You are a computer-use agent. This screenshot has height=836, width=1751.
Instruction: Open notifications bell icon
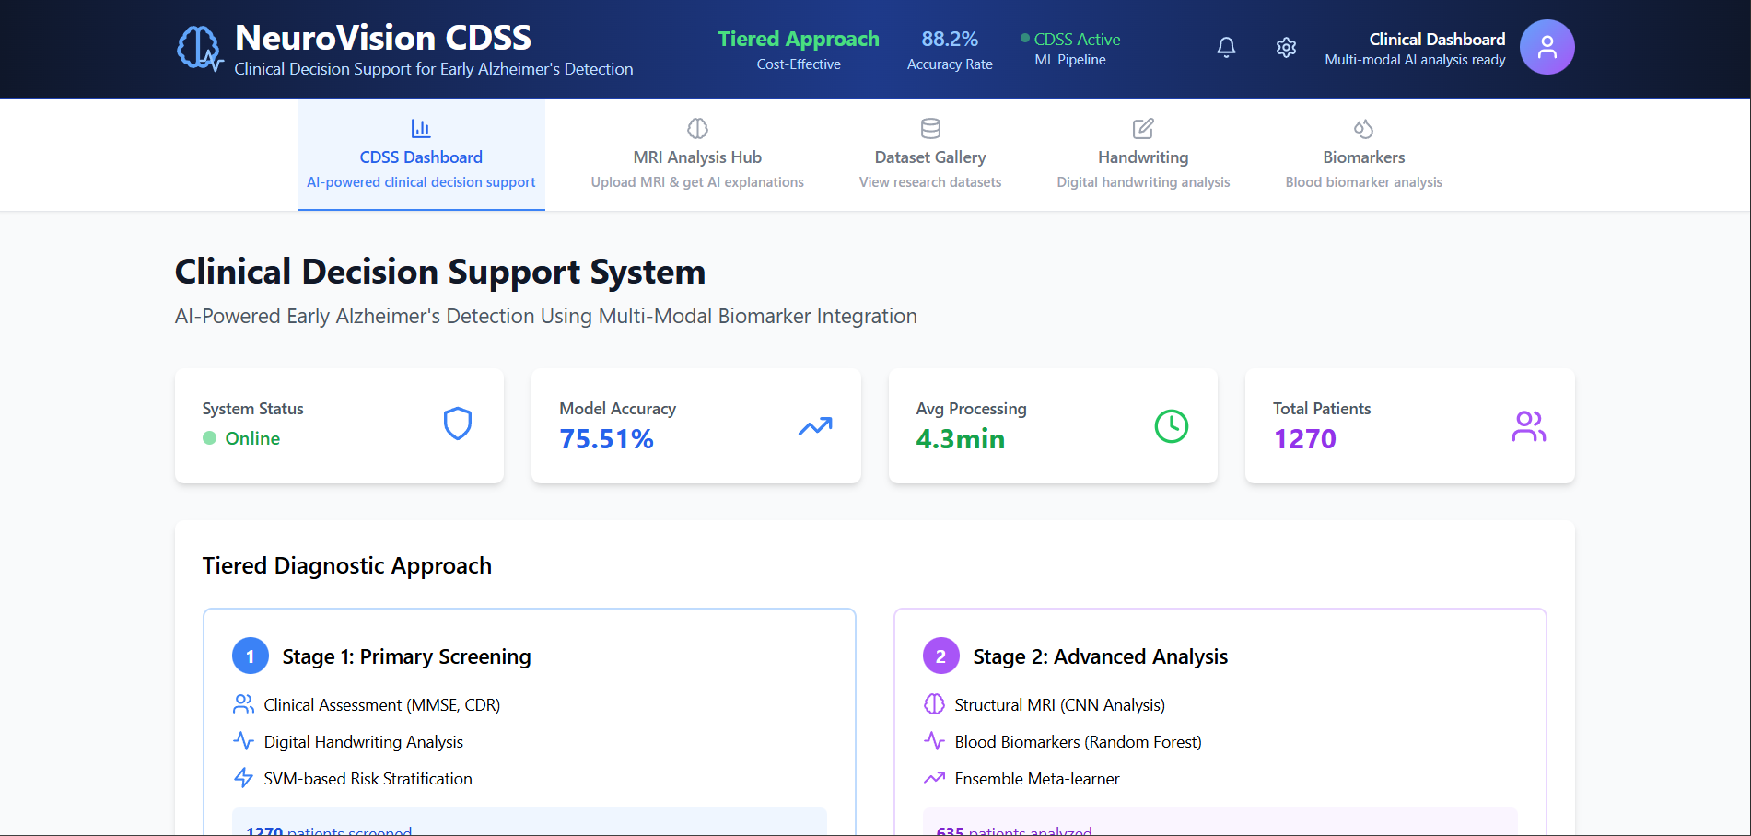pos(1226,47)
